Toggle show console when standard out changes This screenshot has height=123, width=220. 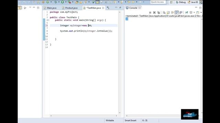tap(177, 13)
